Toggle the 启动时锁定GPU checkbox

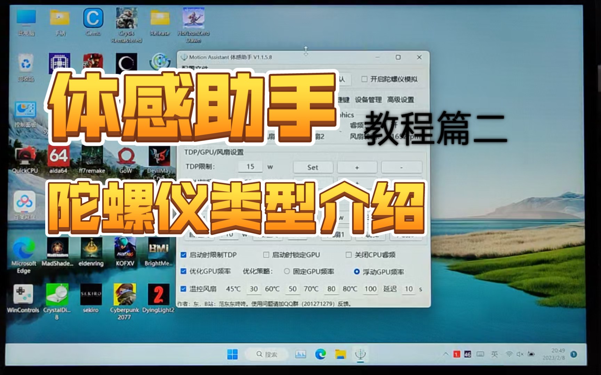266,255
